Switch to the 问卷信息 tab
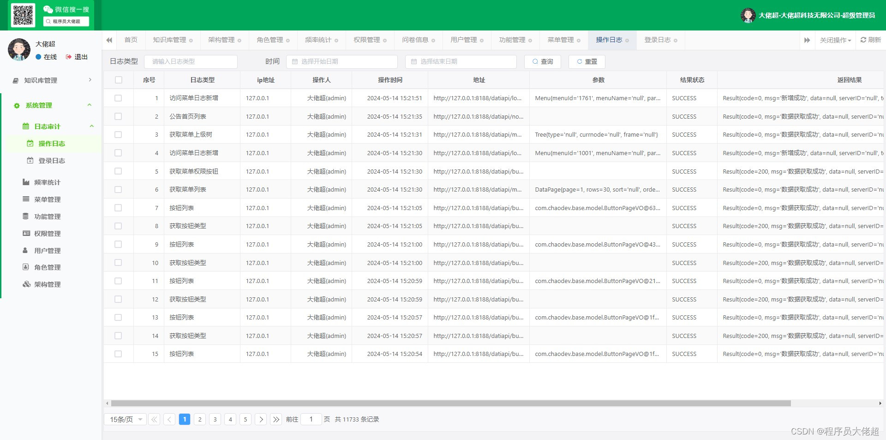The height and width of the screenshot is (440, 886). tap(419, 40)
